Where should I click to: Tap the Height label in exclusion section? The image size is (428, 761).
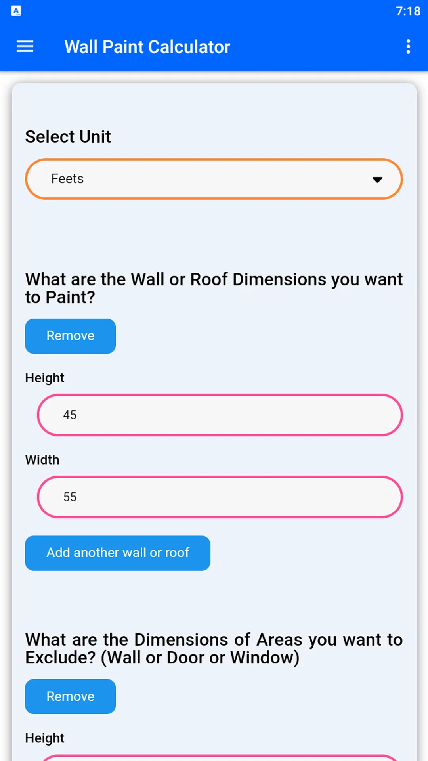45,738
